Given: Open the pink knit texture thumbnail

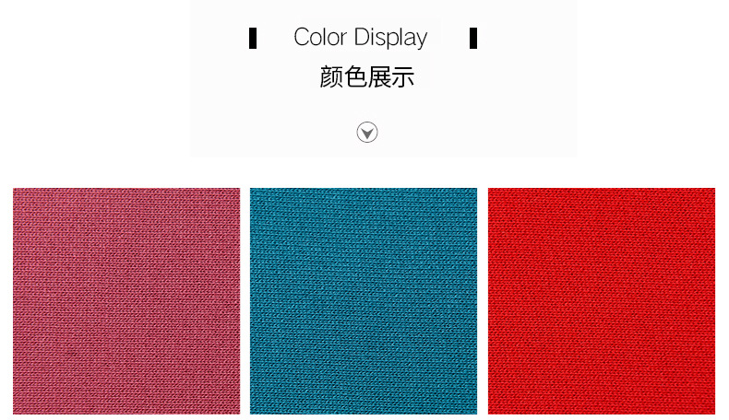Looking at the screenshot, I should pyautogui.click(x=126, y=301).
